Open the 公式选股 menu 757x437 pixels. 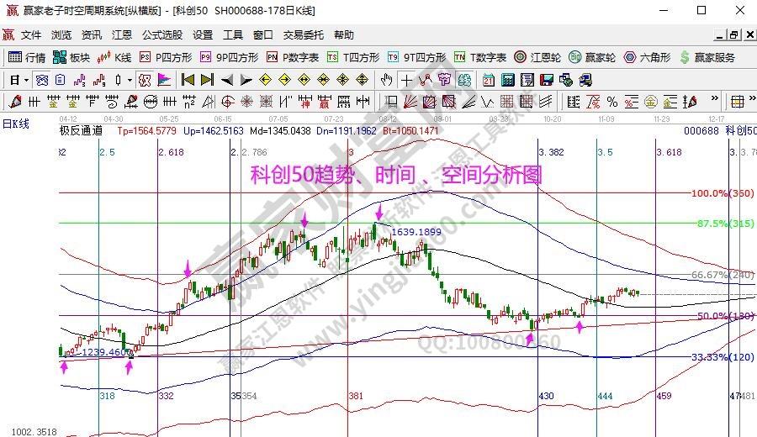point(161,35)
